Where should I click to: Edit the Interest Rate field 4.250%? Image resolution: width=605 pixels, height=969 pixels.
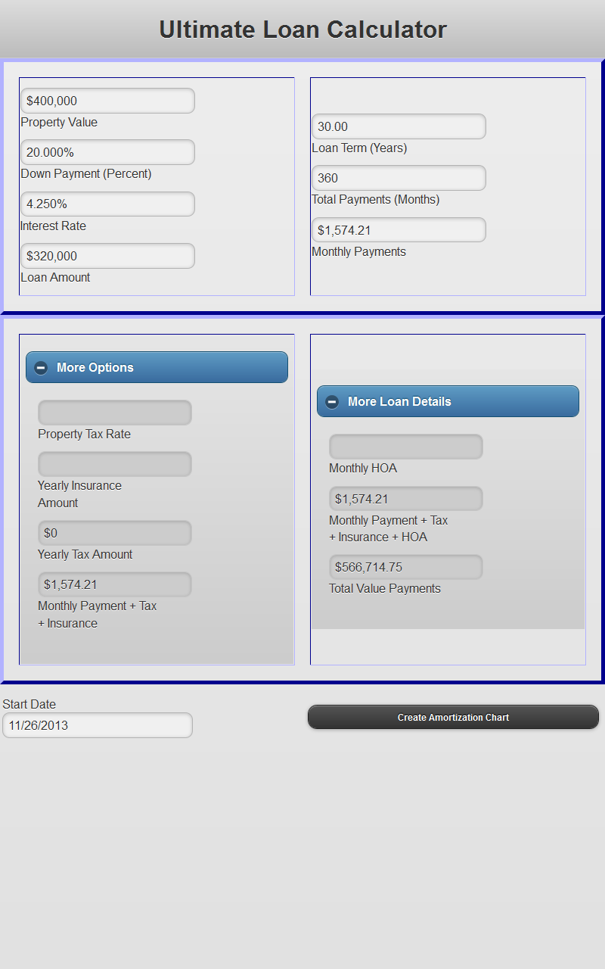coord(107,204)
